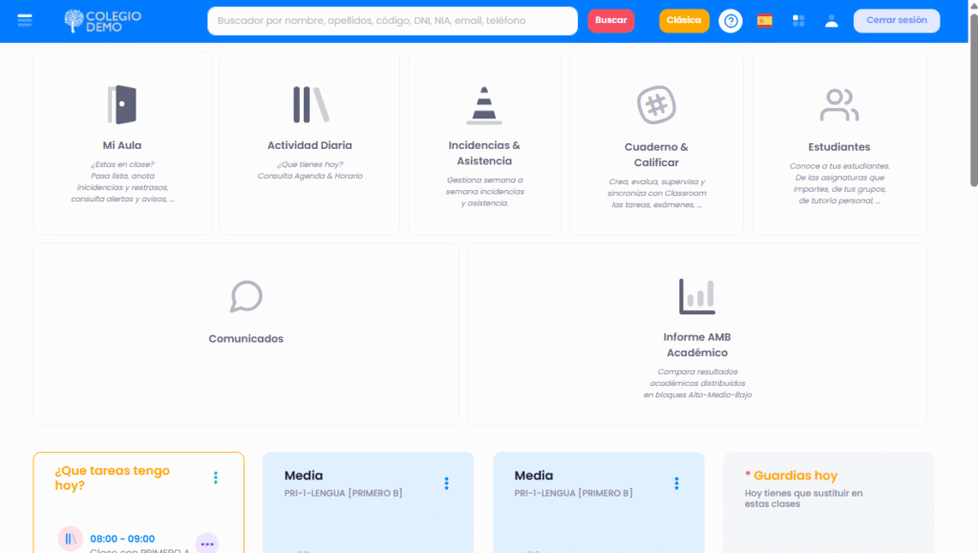This screenshot has height=553, width=978.
Task: Switch to Clásica view button
Action: tap(684, 20)
